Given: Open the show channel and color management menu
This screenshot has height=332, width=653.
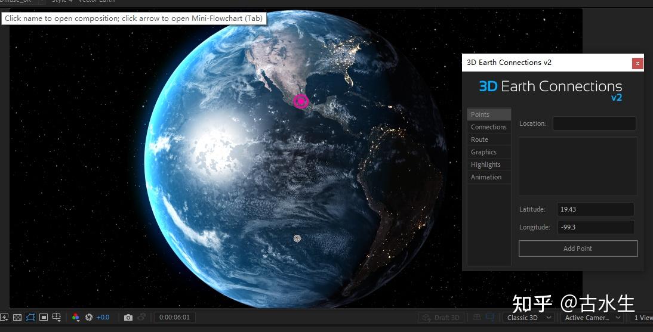Looking at the screenshot, I should click(75, 318).
